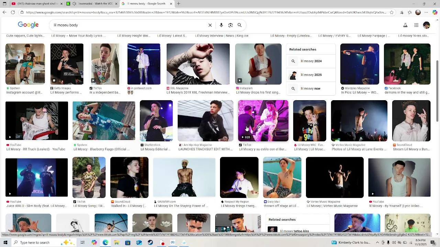Open the XXL Magazine image thumbnail
The width and height of the screenshot is (440, 247).
pos(198,64)
